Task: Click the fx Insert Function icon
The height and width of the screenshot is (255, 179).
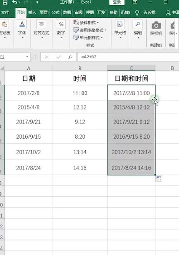Action: click(x=70, y=57)
